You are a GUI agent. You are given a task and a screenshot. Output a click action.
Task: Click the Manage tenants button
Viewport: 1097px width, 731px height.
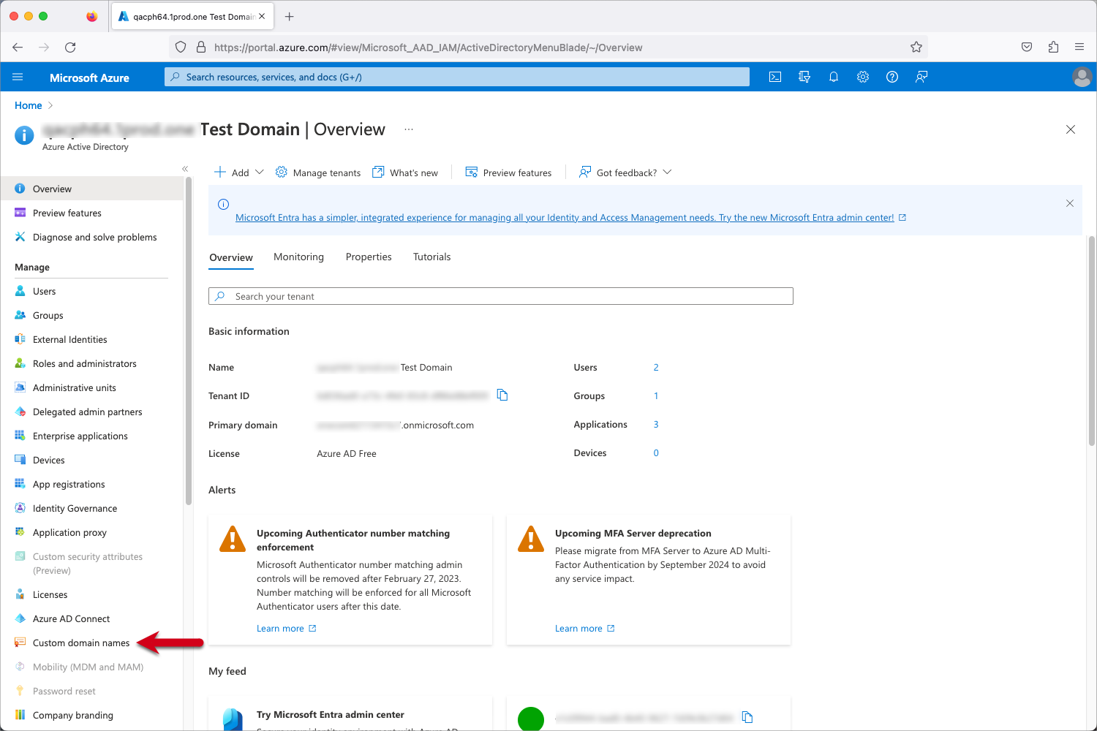318,173
